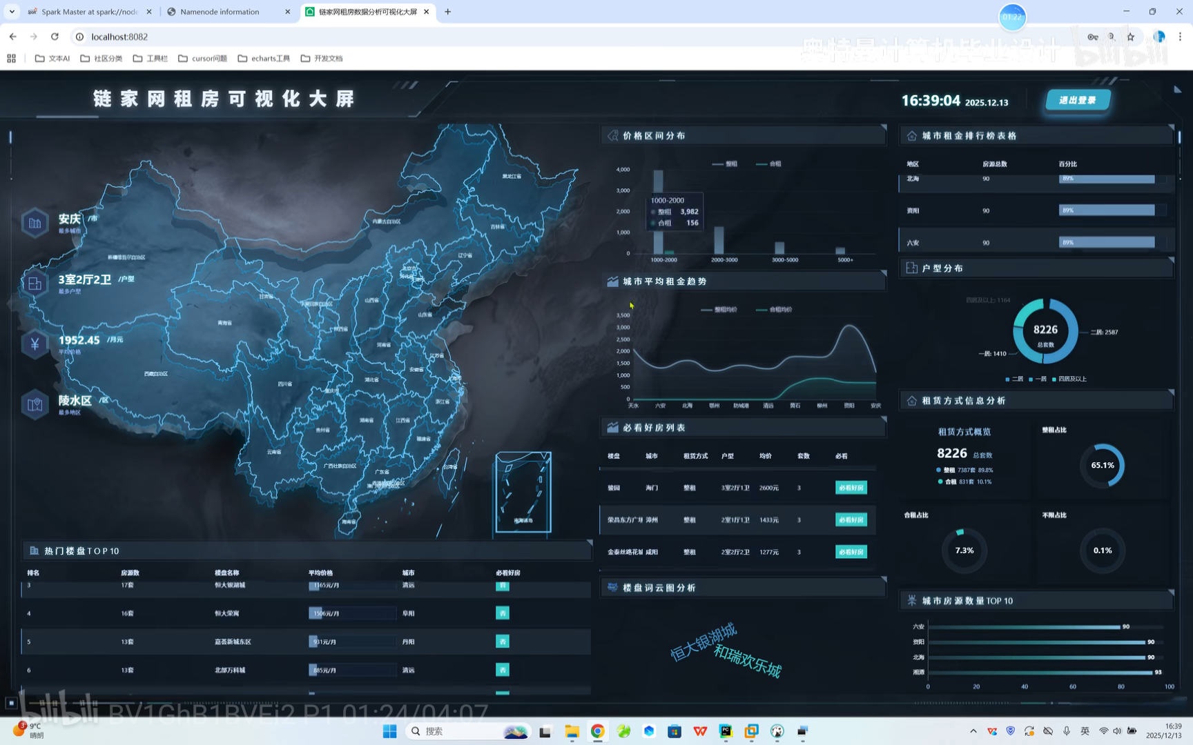Viewport: 1193px width, 745px height.
Task: Open File Explorer from the taskbar
Action: pyautogui.click(x=572, y=731)
